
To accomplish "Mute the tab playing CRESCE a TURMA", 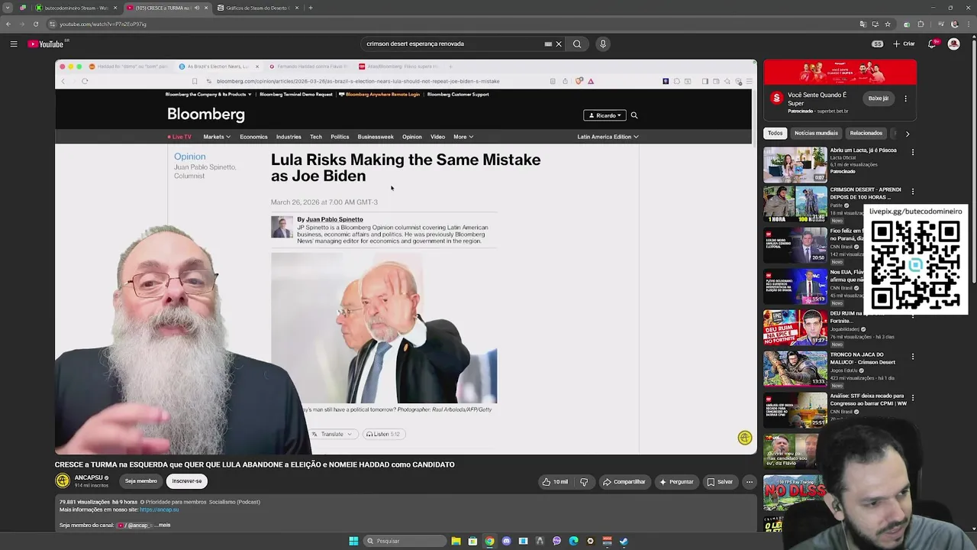I will (x=197, y=8).
